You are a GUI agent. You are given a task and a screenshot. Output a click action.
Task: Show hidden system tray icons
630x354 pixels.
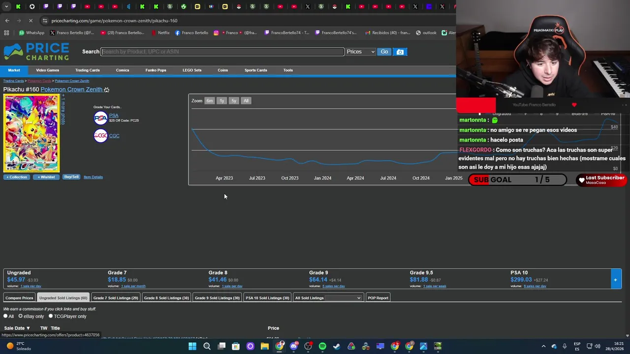[543, 346]
